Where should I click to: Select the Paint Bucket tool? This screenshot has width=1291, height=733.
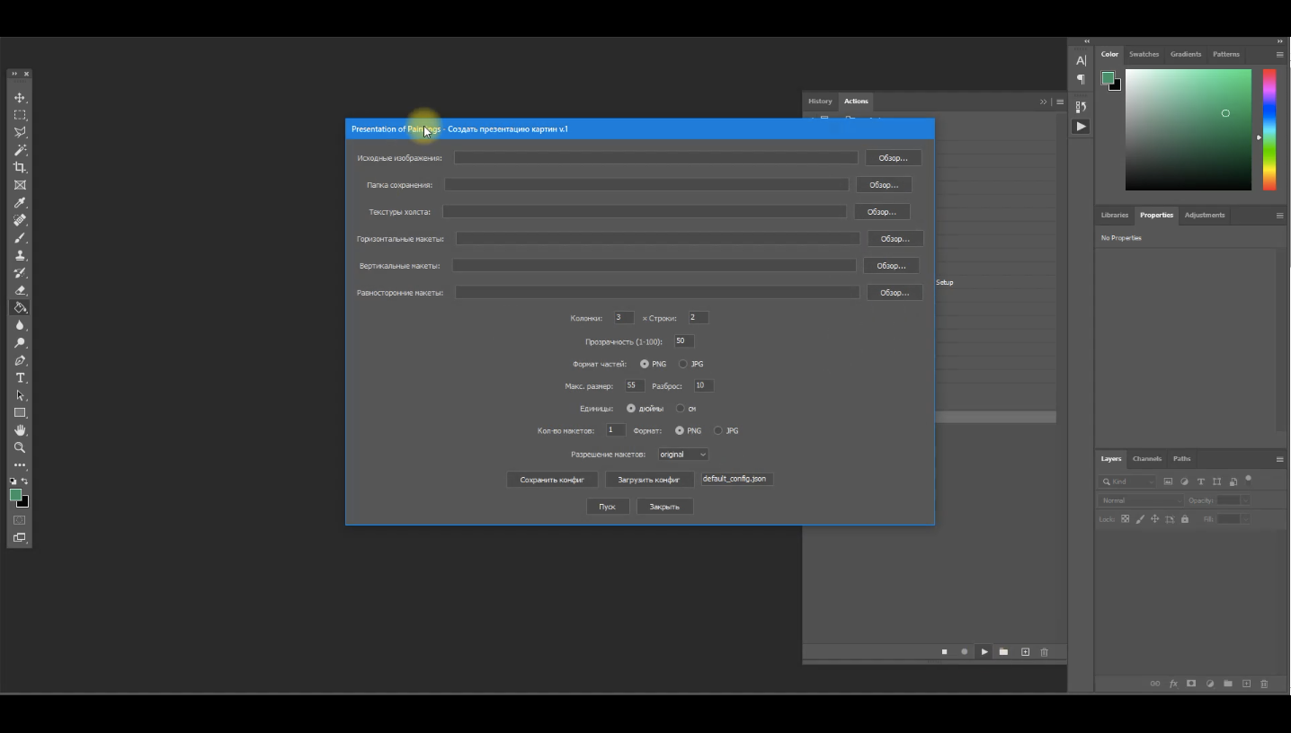(x=20, y=308)
